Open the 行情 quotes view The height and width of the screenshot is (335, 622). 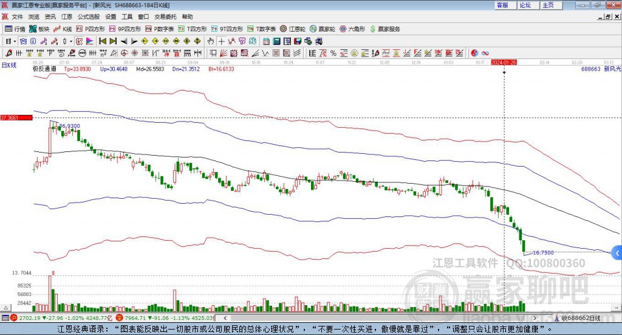(15, 29)
